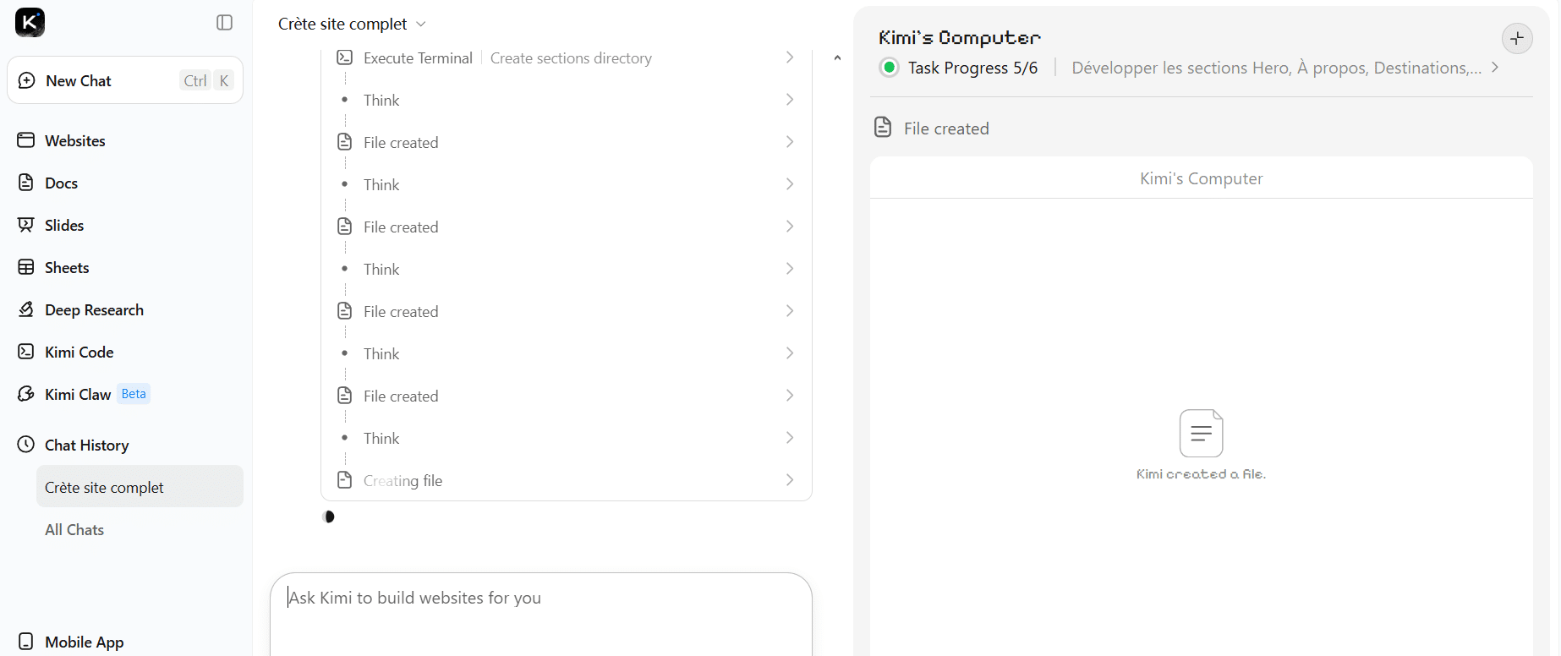Click the Beta badge
Screen dimensions: 1561x656
(x=134, y=394)
